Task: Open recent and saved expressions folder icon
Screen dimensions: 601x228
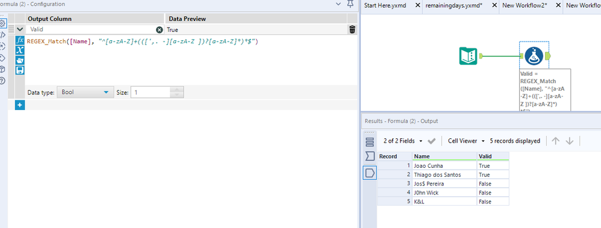Action: point(20,60)
